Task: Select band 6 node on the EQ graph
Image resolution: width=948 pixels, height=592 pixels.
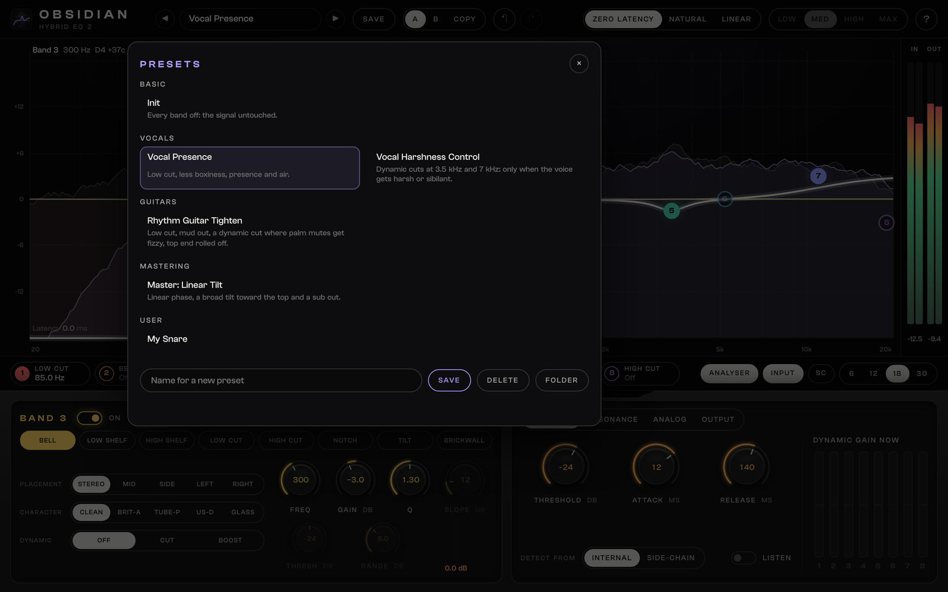Action: 725,199
